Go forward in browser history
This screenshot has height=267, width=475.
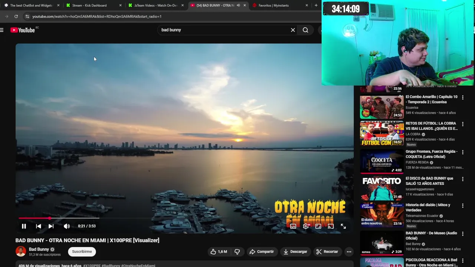(7, 16)
